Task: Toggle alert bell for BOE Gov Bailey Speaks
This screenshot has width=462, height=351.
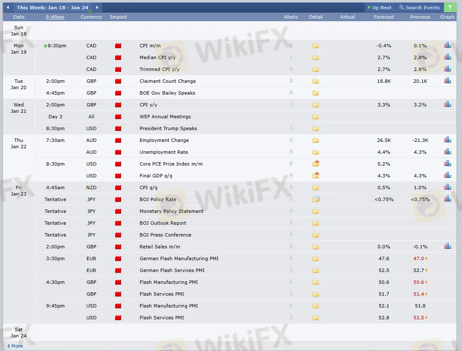Action: tap(291, 93)
